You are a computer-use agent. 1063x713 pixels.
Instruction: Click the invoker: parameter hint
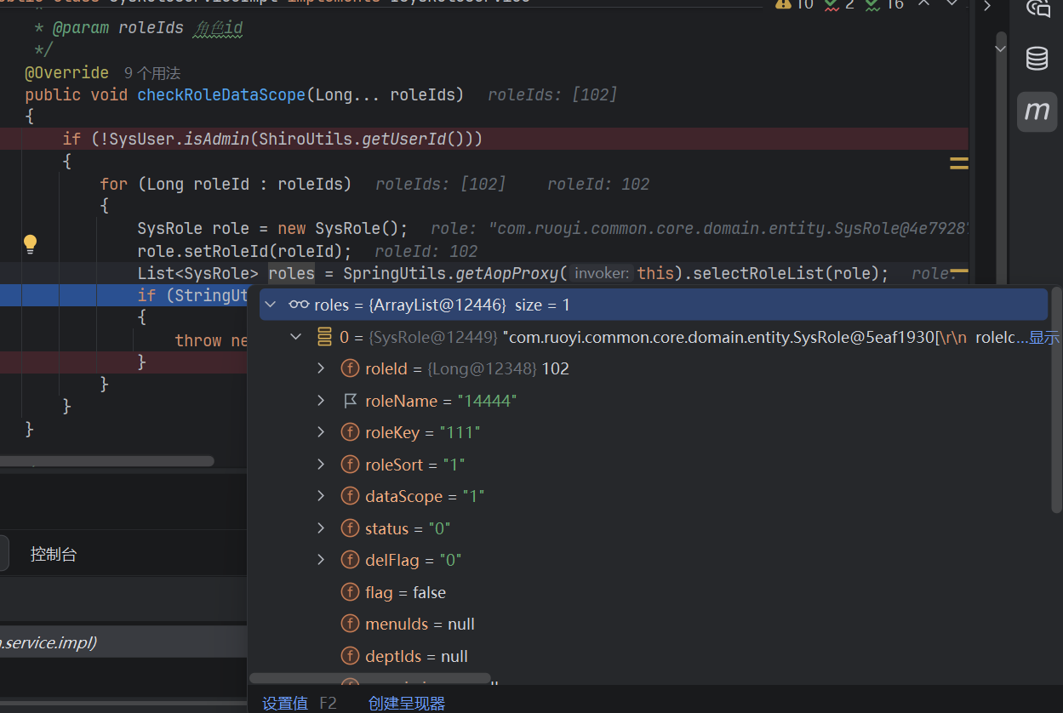pyautogui.click(x=601, y=273)
